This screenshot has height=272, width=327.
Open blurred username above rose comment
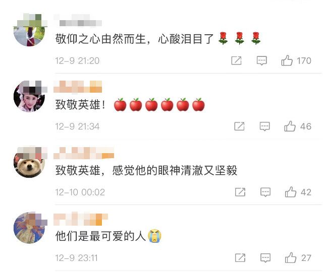(78, 20)
